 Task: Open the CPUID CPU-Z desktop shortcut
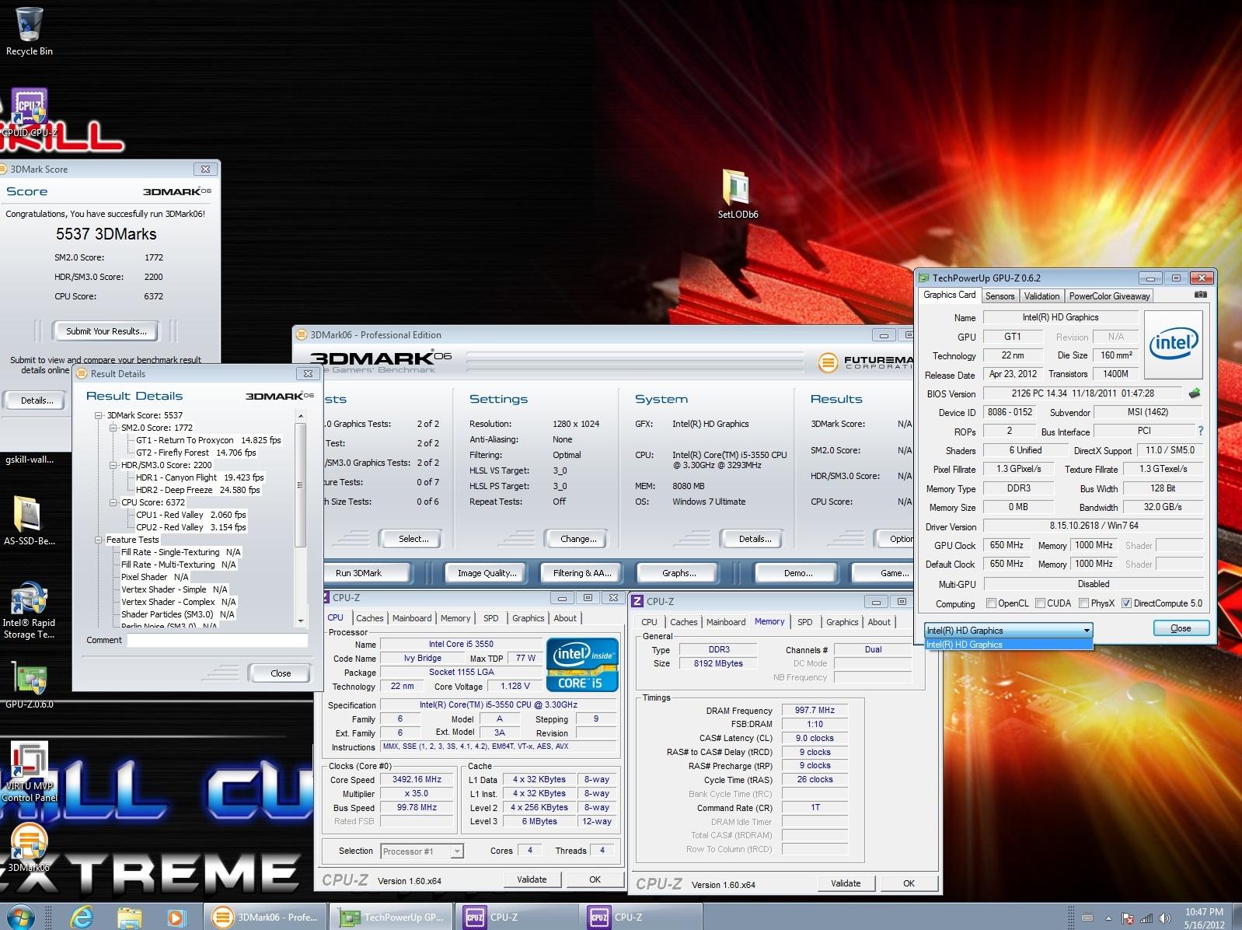[x=29, y=113]
